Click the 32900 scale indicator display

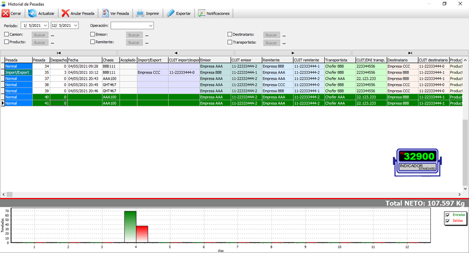(418, 157)
